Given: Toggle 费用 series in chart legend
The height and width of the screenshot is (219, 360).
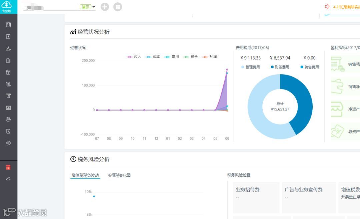Looking at the screenshot, I should [172, 57].
